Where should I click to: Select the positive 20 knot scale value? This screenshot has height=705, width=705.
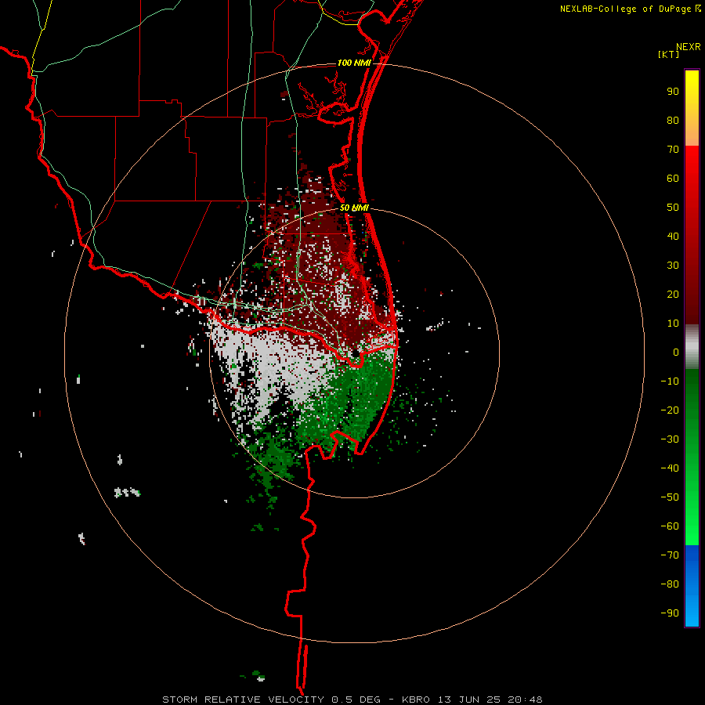click(x=673, y=294)
